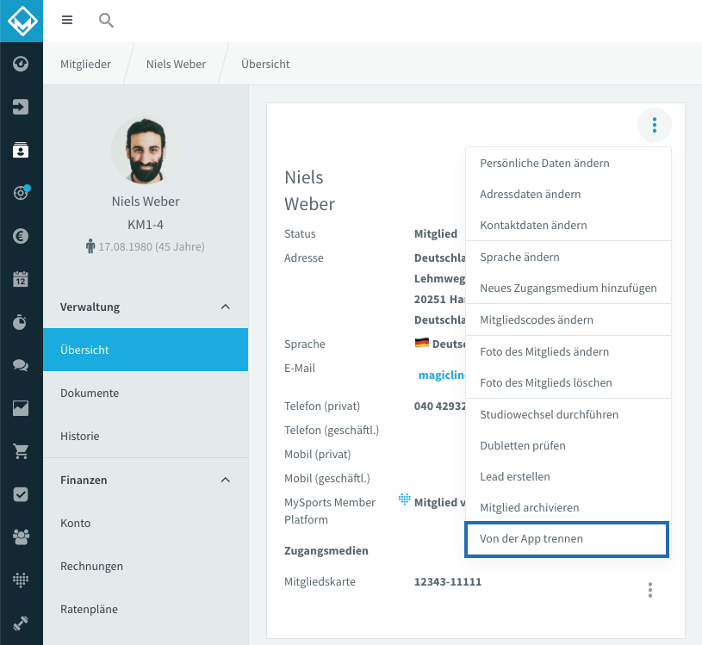The height and width of the screenshot is (645, 702).
Task: Collapse the Verwaltung section
Action: tap(225, 307)
